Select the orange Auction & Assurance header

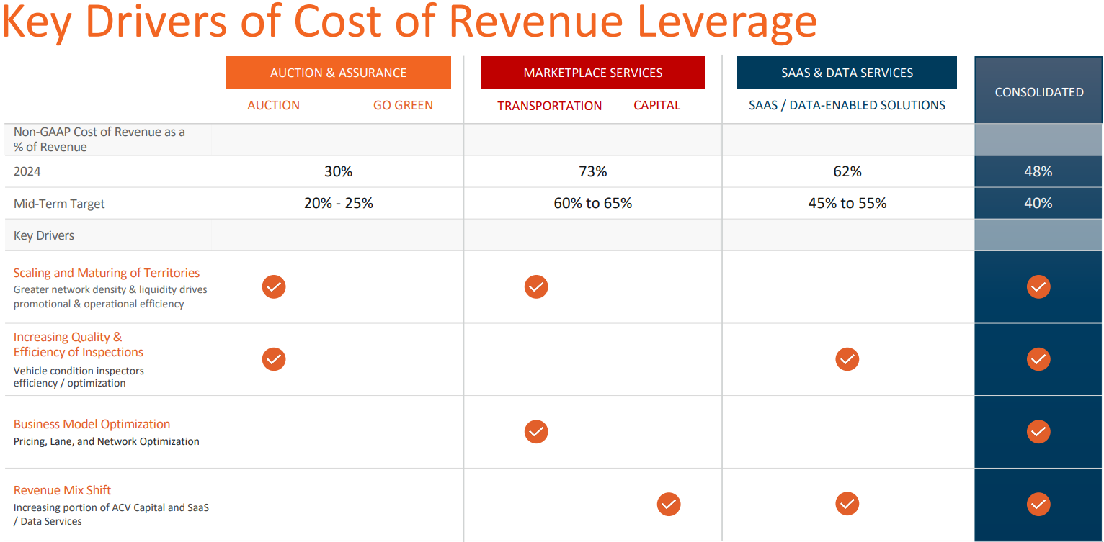coord(338,73)
